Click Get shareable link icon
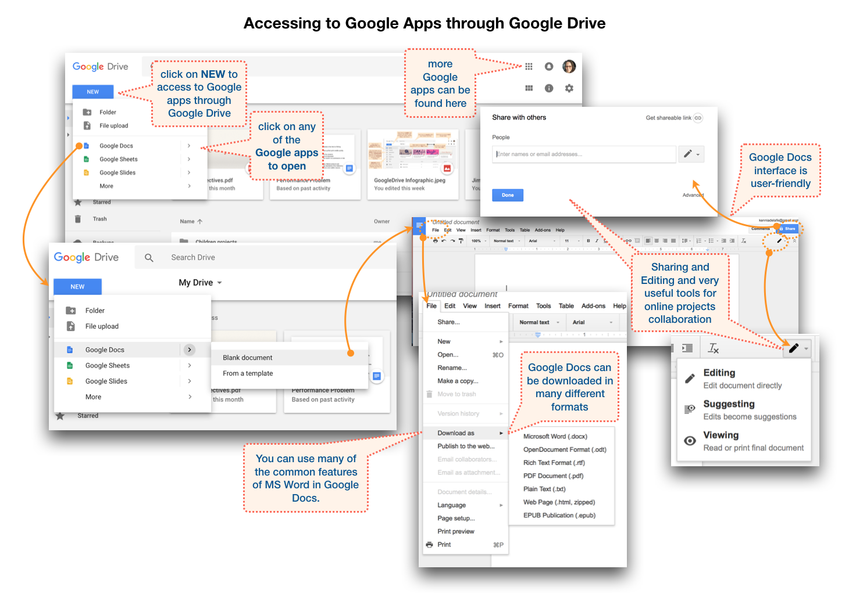 tap(698, 118)
